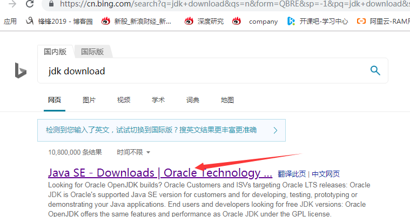Viewport: 410px width, 217px height.
Task: Open 深度研究 bookmark
Action: click(204, 22)
